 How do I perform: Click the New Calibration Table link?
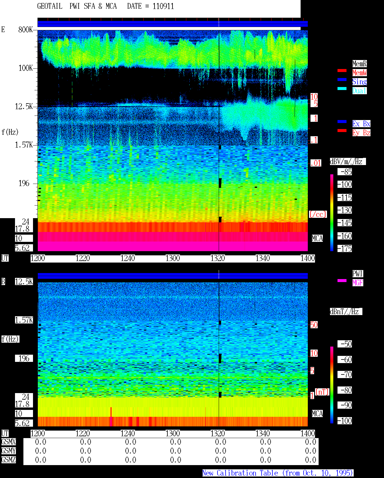click(x=278, y=473)
